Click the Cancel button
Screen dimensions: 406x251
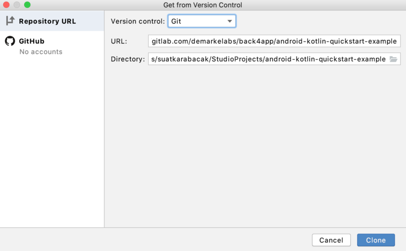pyautogui.click(x=331, y=240)
